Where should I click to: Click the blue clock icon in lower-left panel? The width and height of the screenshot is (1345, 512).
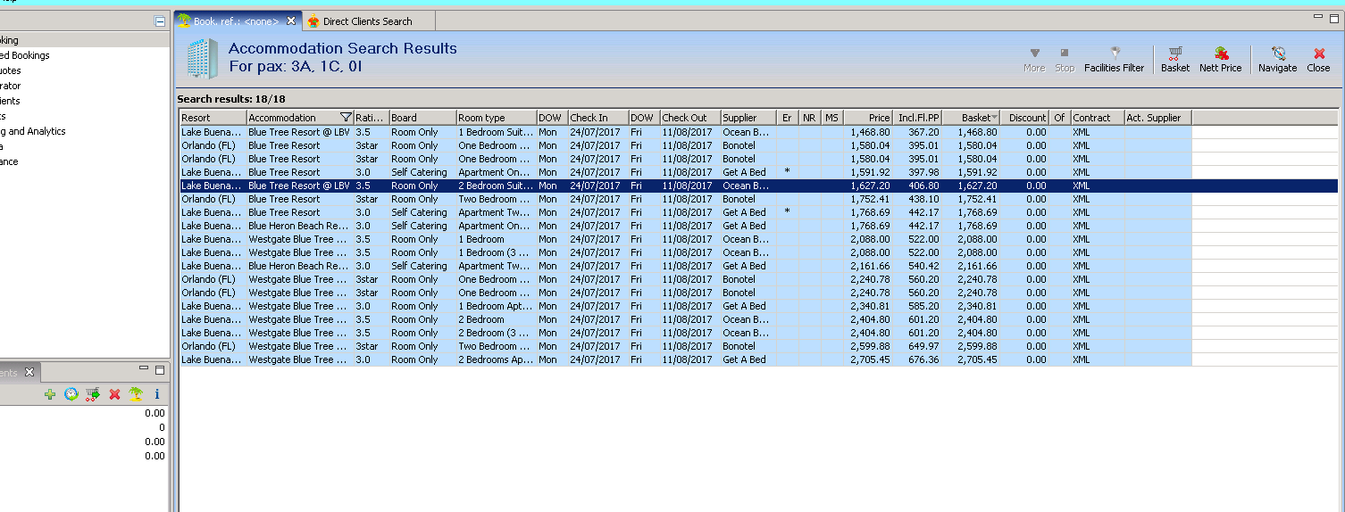(x=71, y=394)
